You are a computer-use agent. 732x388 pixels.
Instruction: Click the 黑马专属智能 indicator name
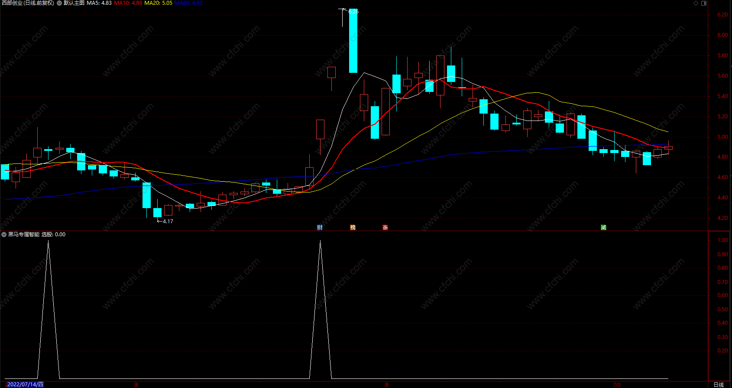[x=24, y=235]
